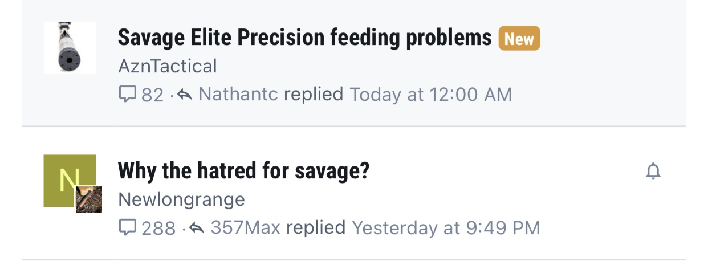Open thread Savage Elite Precision feeding problems
Viewport: 708px width, 269px height.
[x=304, y=38]
